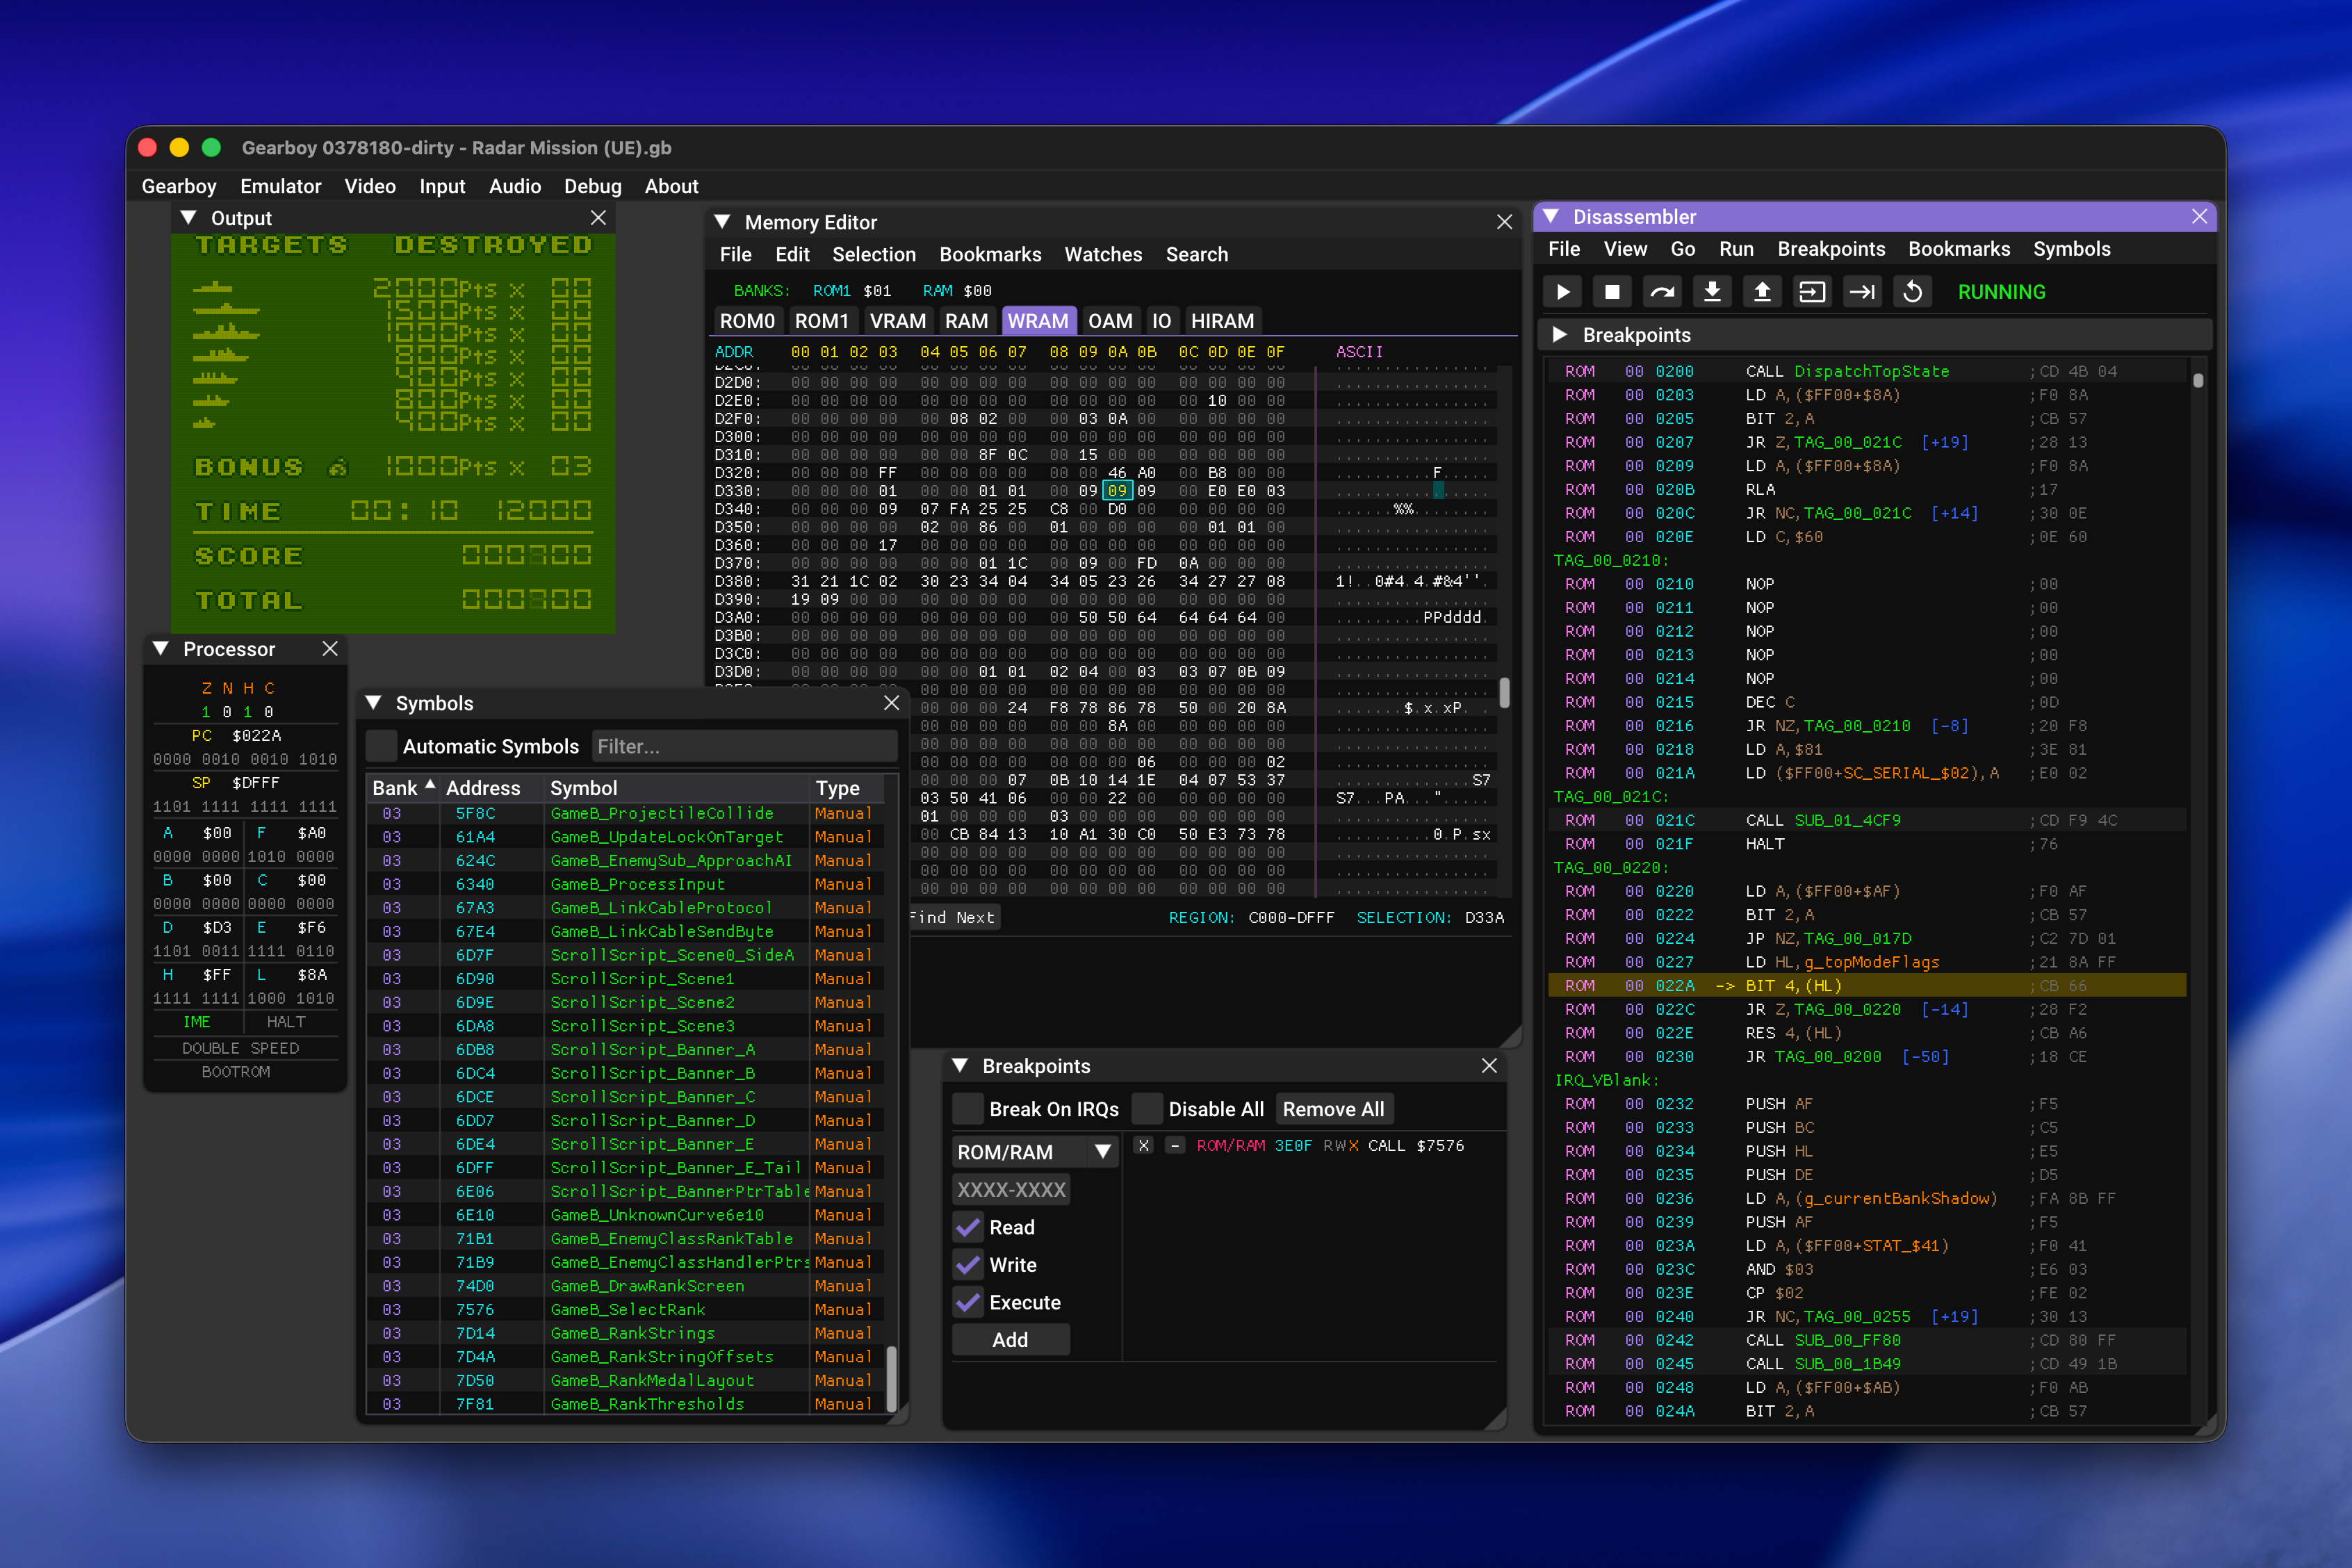The width and height of the screenshot is (2352, 1568).
Task: Collapse the Disassembler panel triangle
Action: [1551, 216]
